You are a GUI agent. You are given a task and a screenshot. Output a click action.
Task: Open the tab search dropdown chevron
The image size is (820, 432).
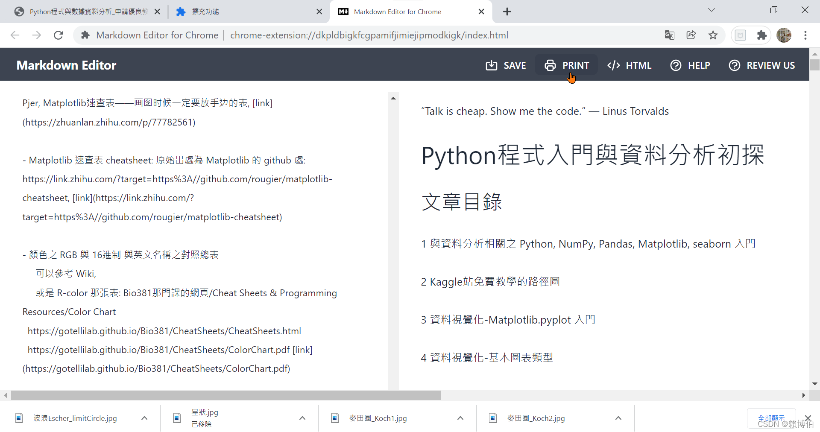tap(712, 10)
